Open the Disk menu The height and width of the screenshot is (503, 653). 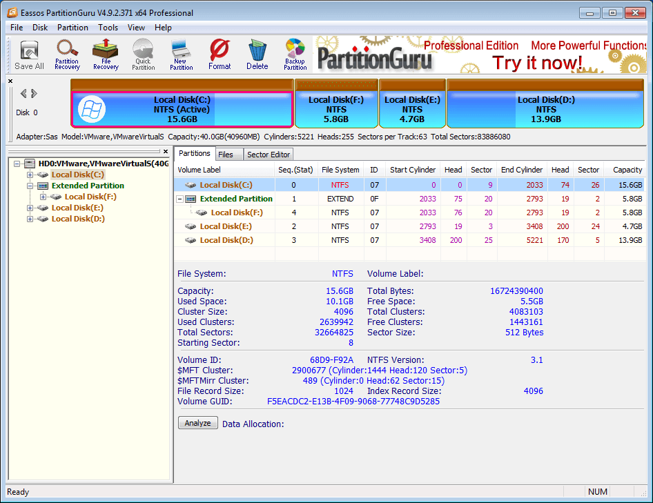pos(40,28)
